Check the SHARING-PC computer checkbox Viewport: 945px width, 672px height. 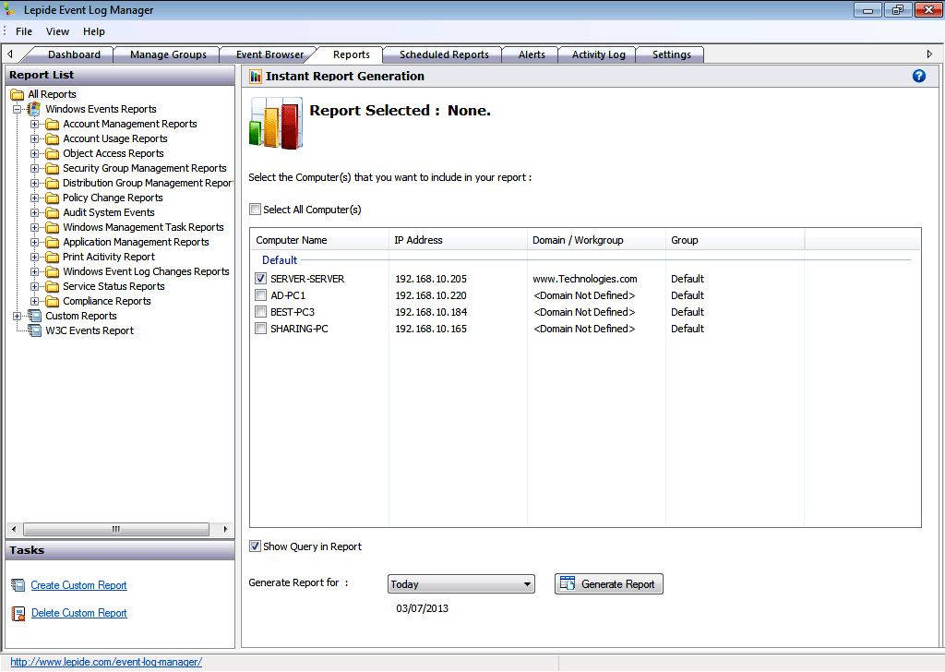point(260,329)
